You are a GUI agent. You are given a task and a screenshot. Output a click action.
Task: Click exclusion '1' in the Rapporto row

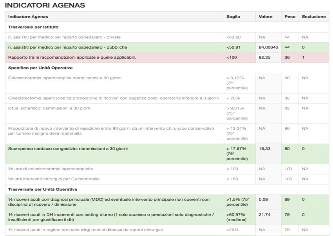pos(303,58)
